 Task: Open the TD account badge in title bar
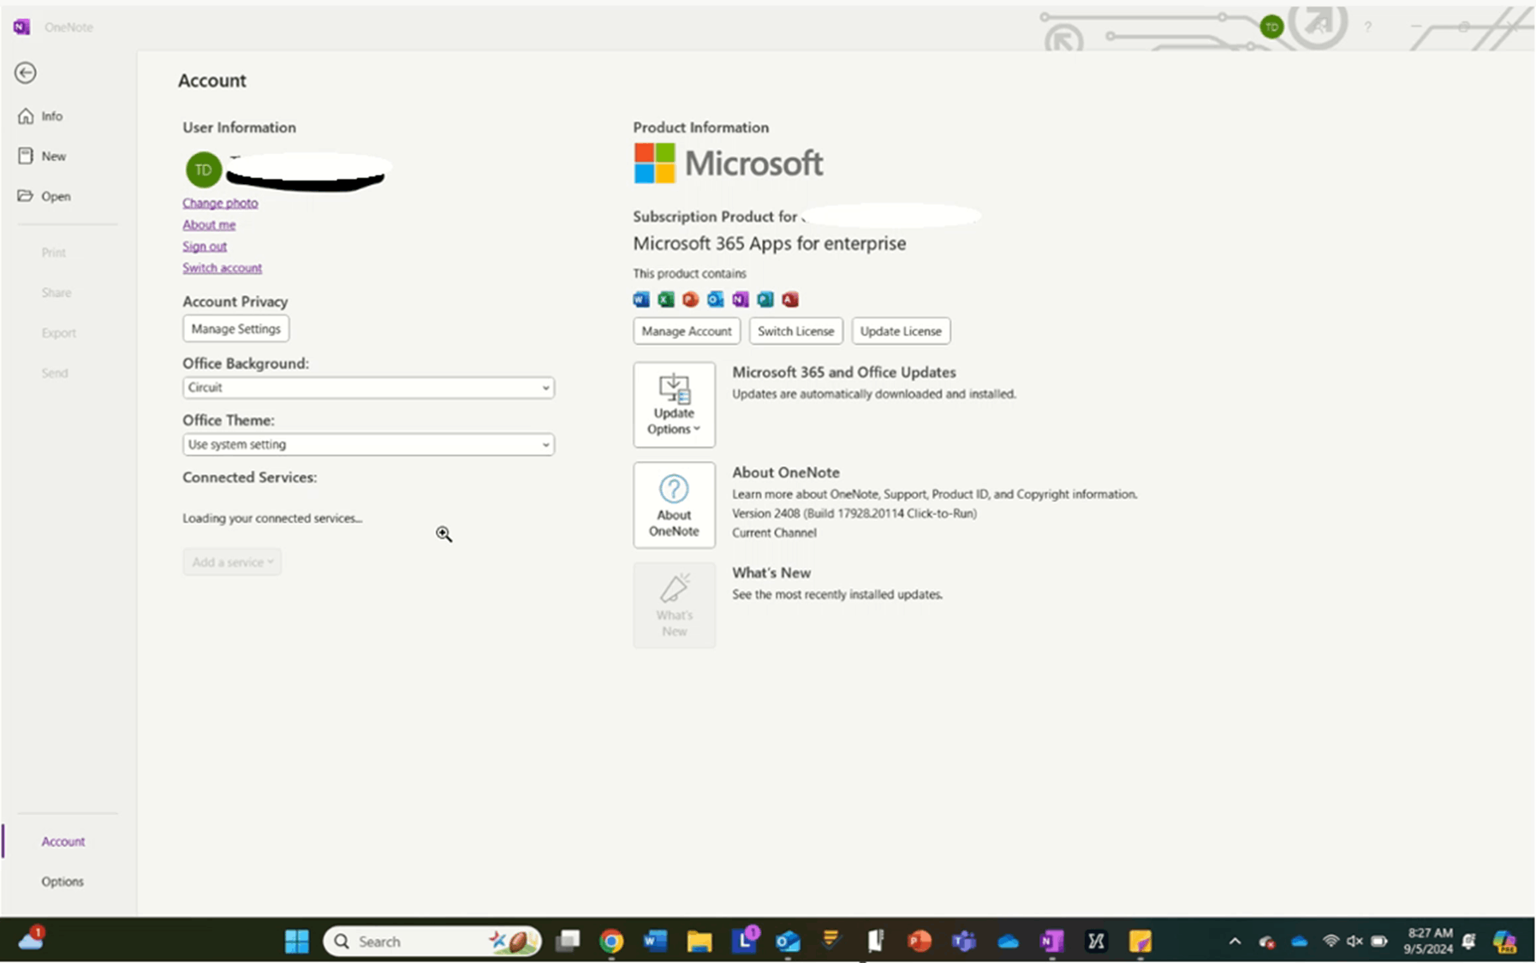pos(1271,27)
